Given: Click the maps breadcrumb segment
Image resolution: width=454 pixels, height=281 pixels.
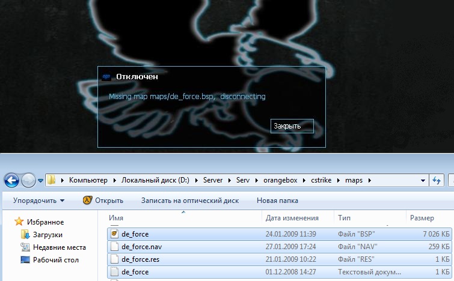Looking at the screenshot, I should click(x=354, y=180).
